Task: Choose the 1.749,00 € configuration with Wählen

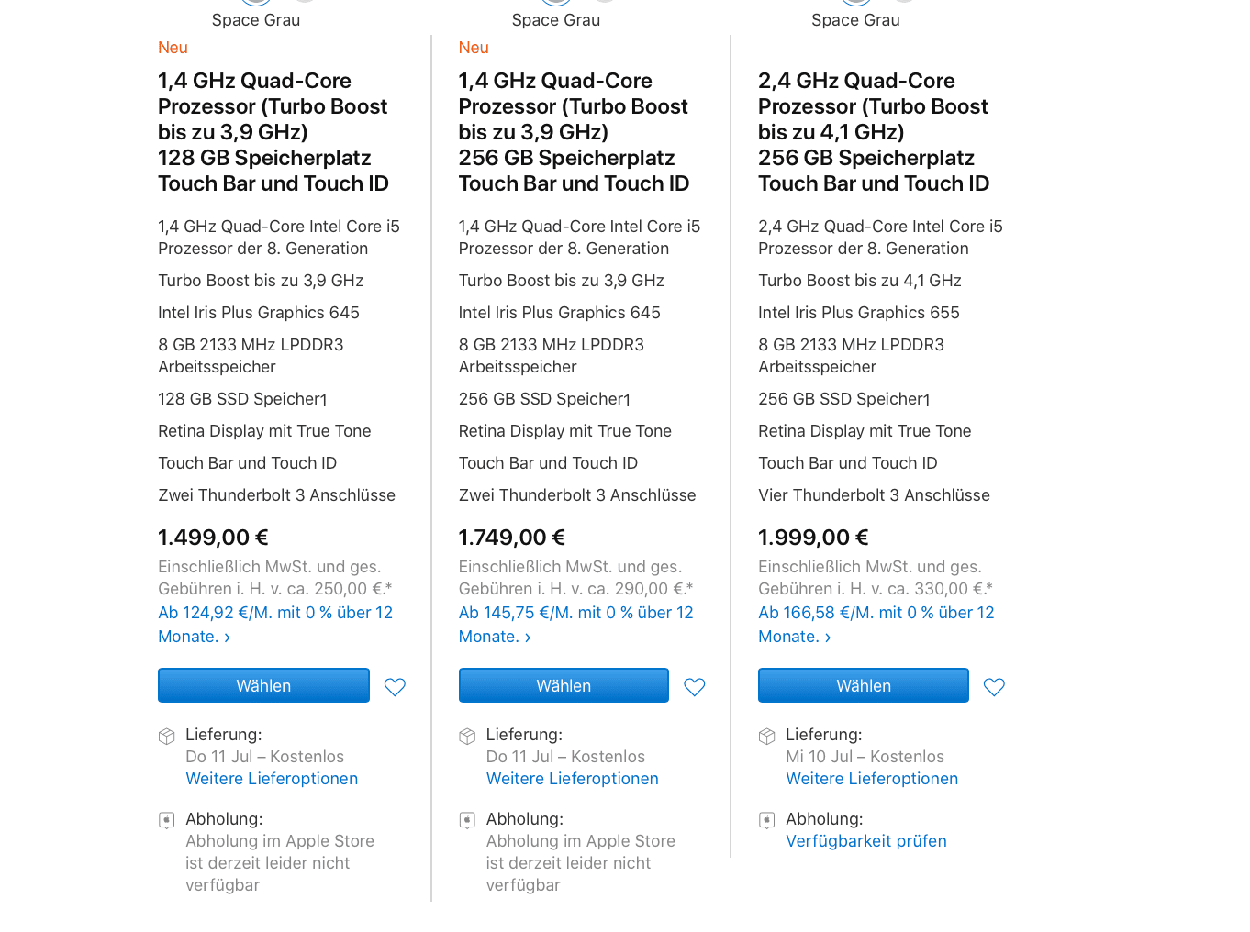Action: tap(564, 686)
